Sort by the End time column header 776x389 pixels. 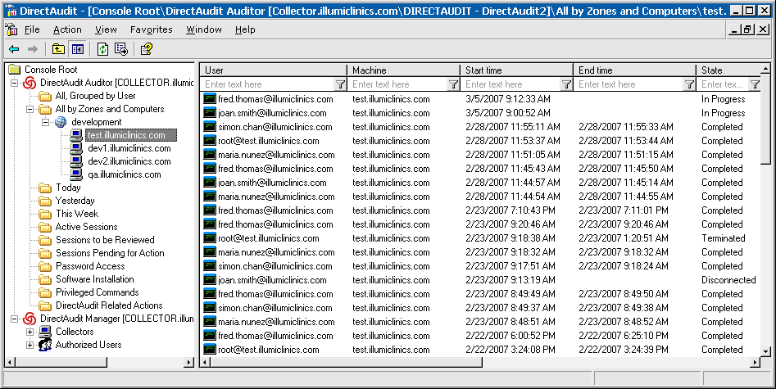pos(634,70)
